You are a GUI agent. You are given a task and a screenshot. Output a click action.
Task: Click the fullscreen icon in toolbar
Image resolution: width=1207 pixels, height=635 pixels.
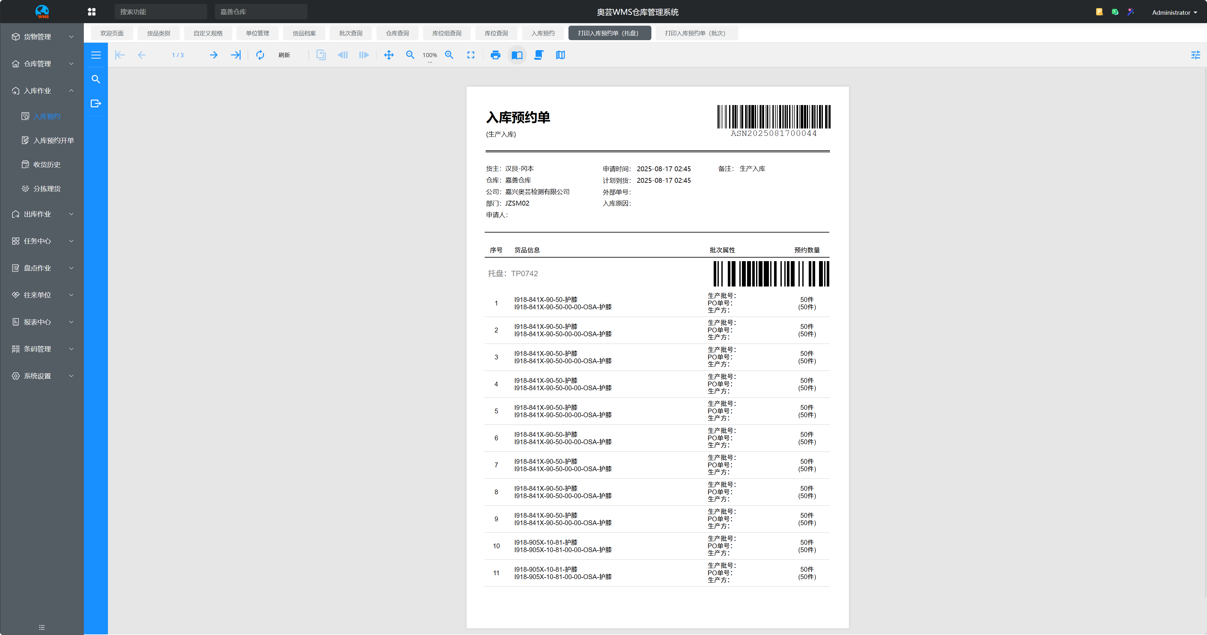[471, 55]
